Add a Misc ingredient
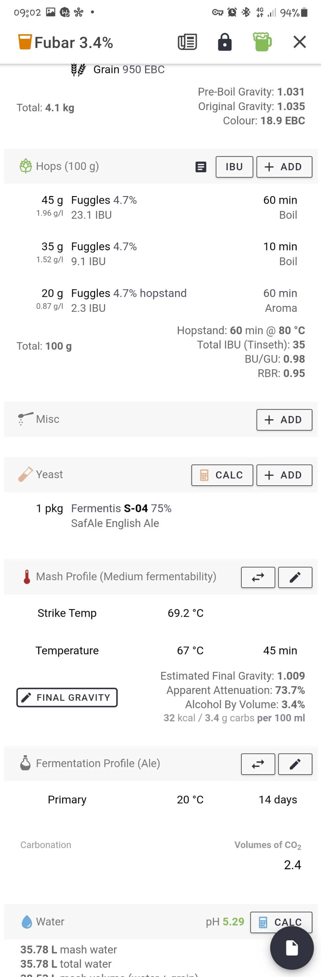The width and height of the screenshot is (321, 977). 284,420
